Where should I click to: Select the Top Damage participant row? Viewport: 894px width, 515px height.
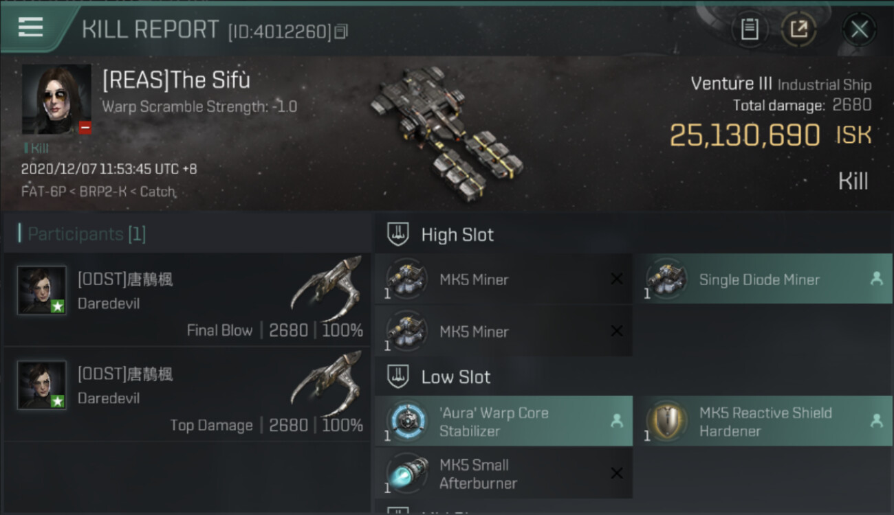pyautogui.click(x=187, y=393)
